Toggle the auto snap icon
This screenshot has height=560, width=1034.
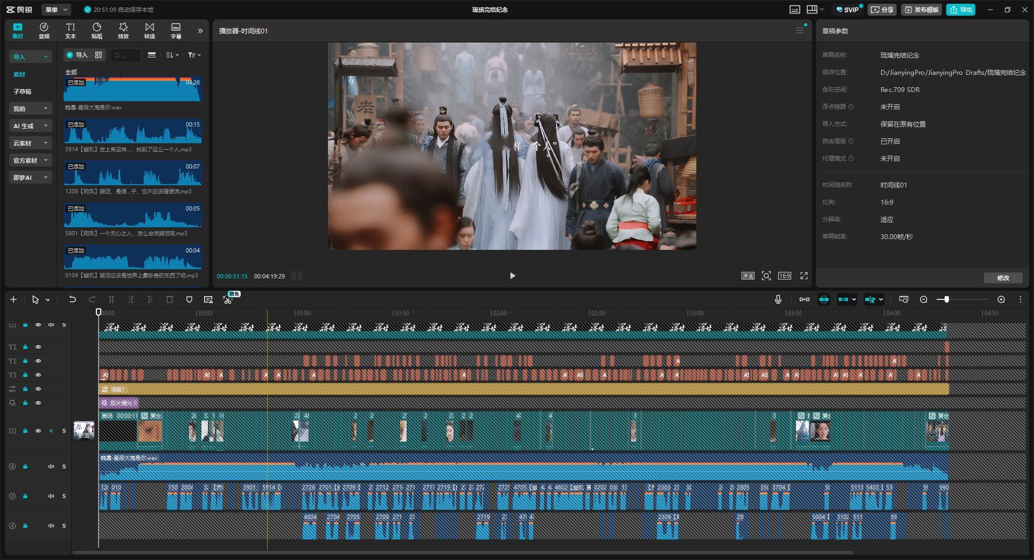click(824, 299)
